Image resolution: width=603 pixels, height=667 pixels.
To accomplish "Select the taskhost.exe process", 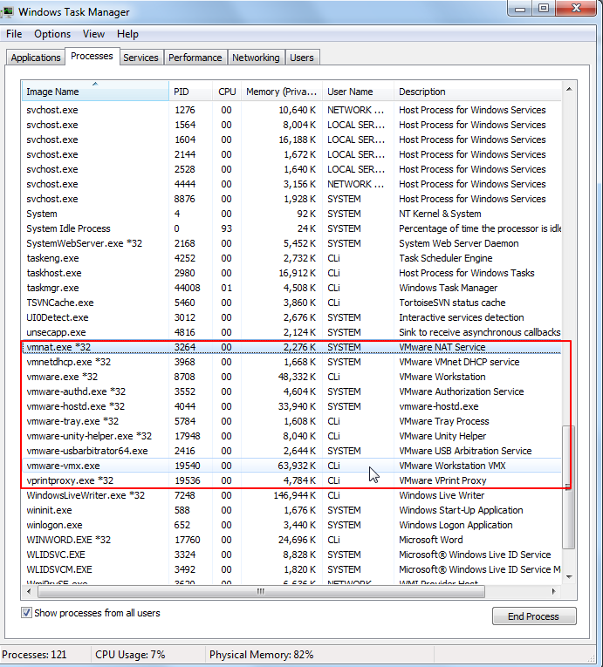I will click(x=291, y=273).
